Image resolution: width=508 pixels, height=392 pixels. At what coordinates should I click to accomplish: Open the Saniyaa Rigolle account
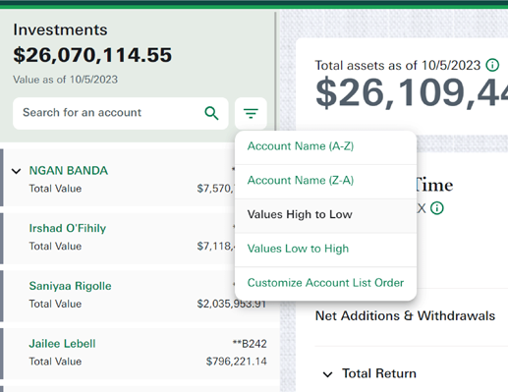(x=70, y=286)
